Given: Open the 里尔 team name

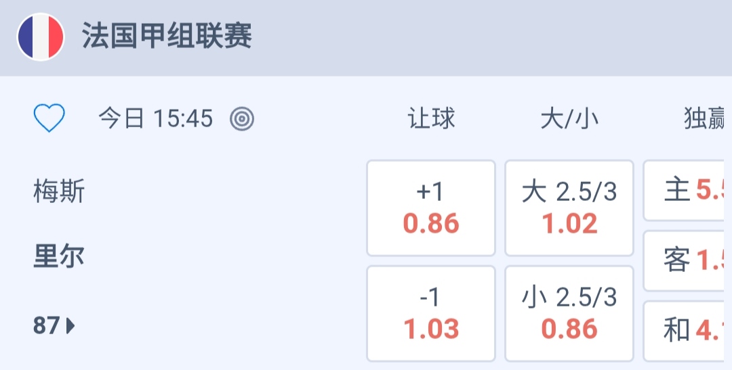Looking at the screenshot, I should tap(59, 257).
